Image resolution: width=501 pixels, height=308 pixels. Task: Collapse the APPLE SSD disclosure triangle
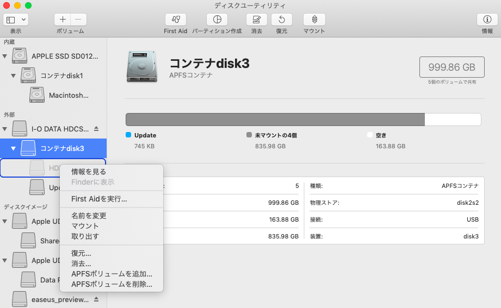[x=5, y=56]
